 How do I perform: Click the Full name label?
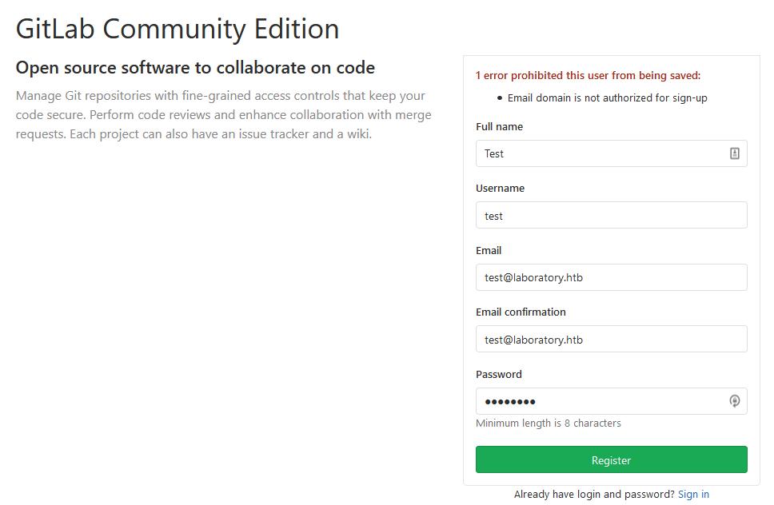[499, 126]
